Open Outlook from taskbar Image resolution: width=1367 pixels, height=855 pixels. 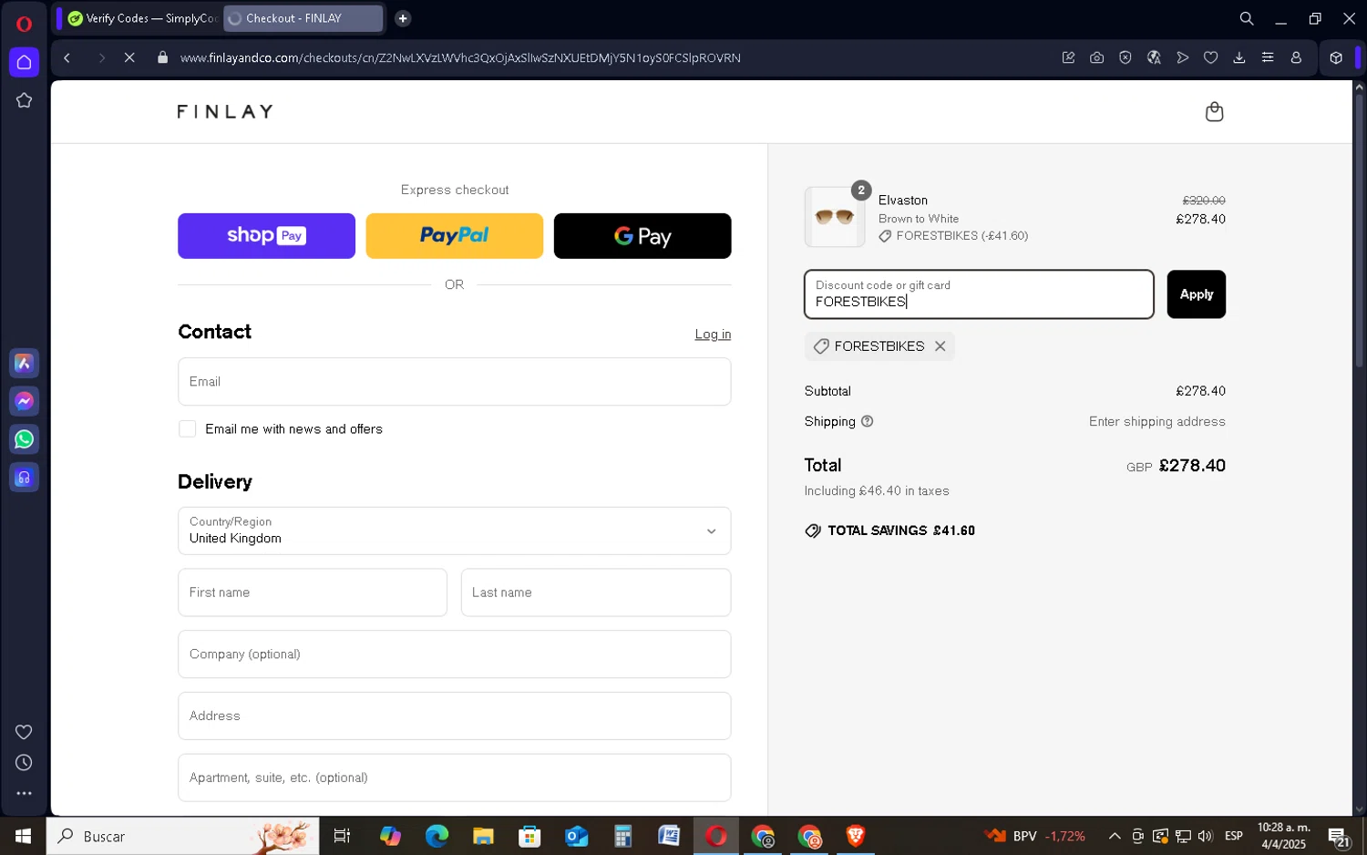click(x=576, y=836)
